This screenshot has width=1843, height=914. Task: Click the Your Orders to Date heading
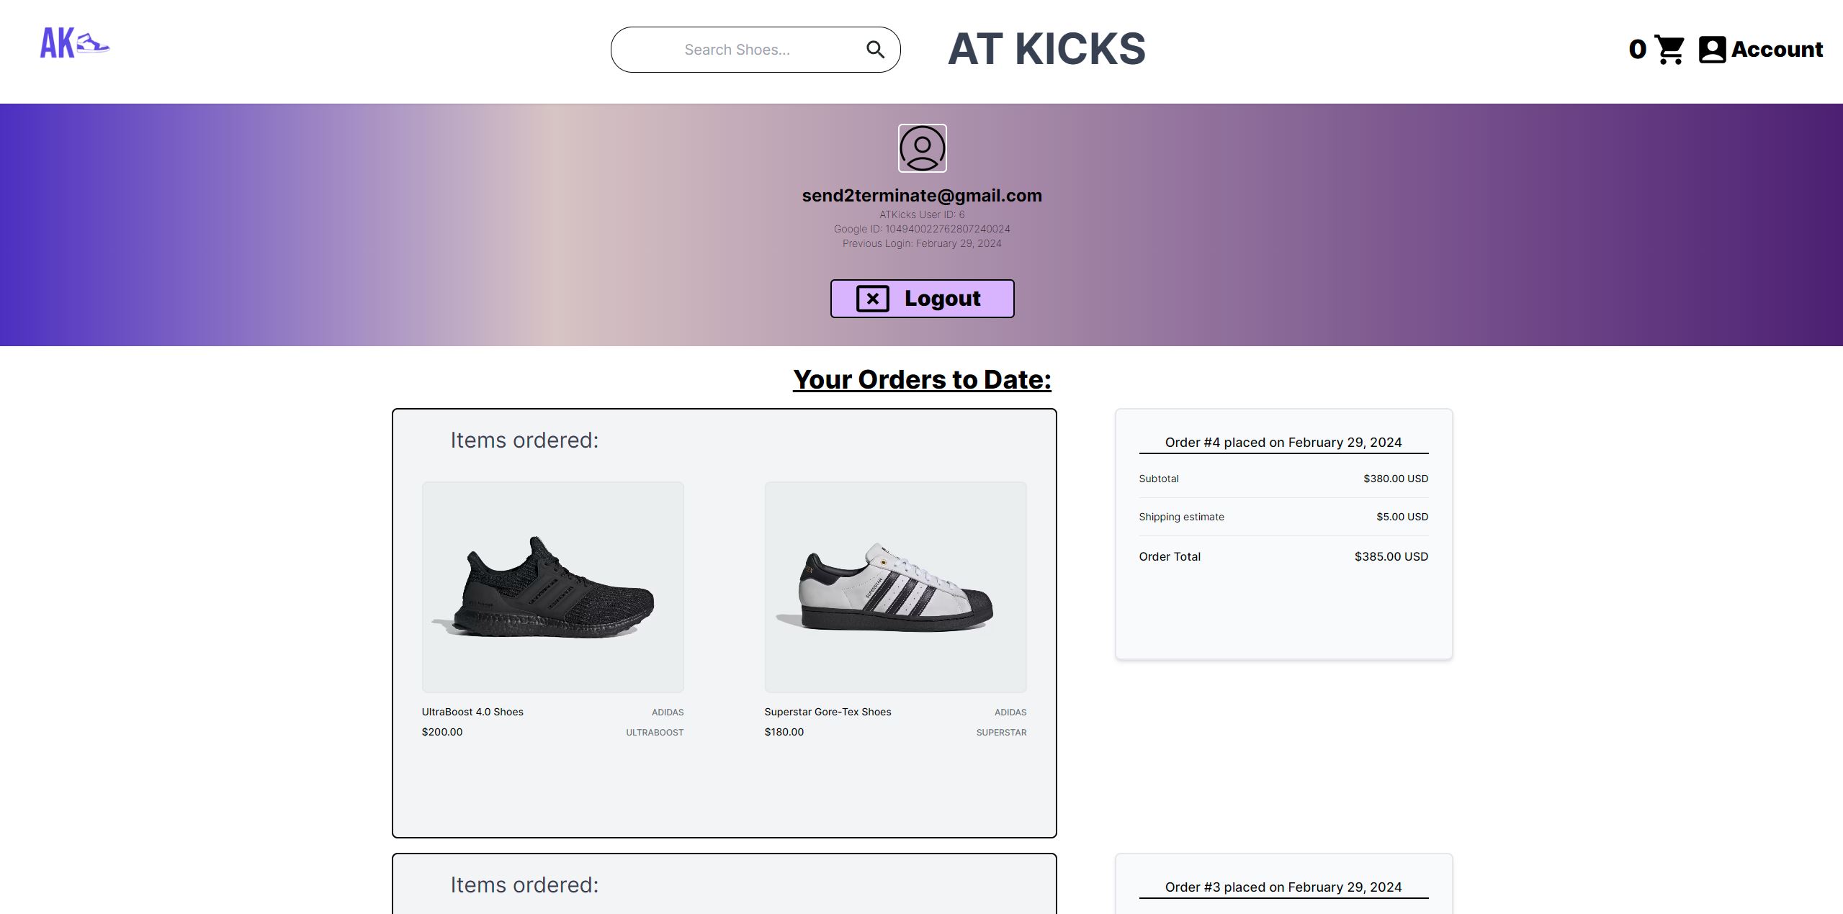coord(922,379)
